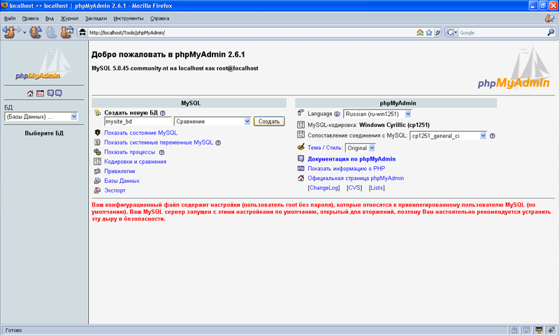
Task: Click the site identity hat icon in address bar
Action: click(x=82, y=32)
